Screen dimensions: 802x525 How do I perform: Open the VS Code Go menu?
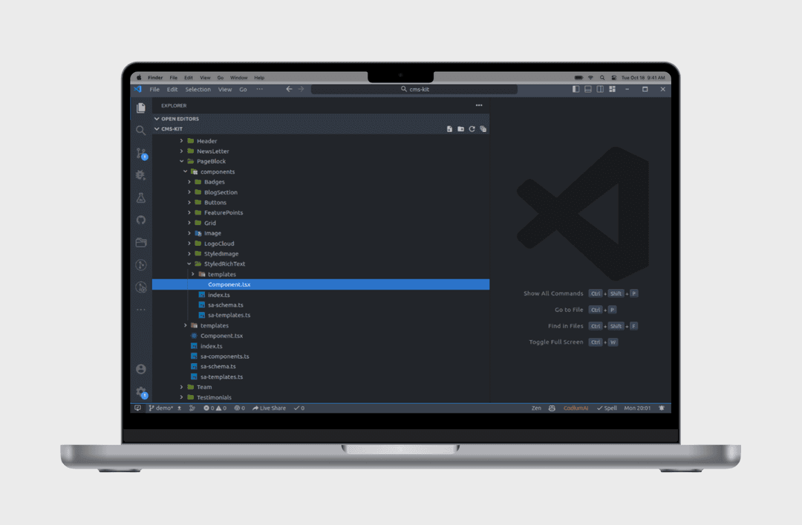pyautogui.click(x=243, y=89)
